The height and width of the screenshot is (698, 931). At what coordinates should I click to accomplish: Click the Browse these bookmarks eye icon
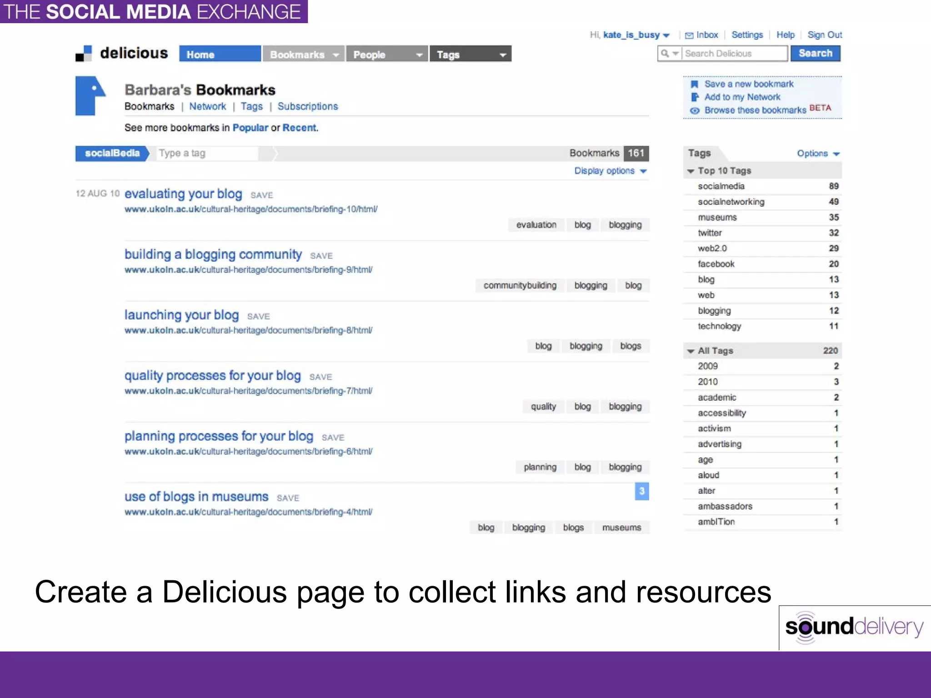coord(695,110)
